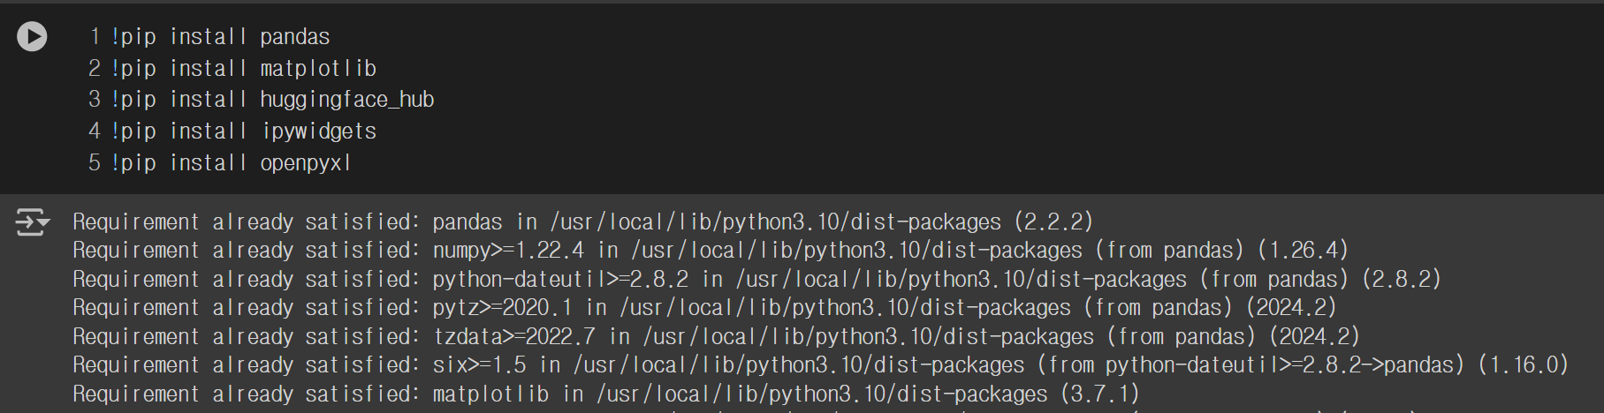The height and width of the screenshot is (413, 1604).
Task: Click the pytz>=2020.1 requirement output line
Action: [705, 308]
